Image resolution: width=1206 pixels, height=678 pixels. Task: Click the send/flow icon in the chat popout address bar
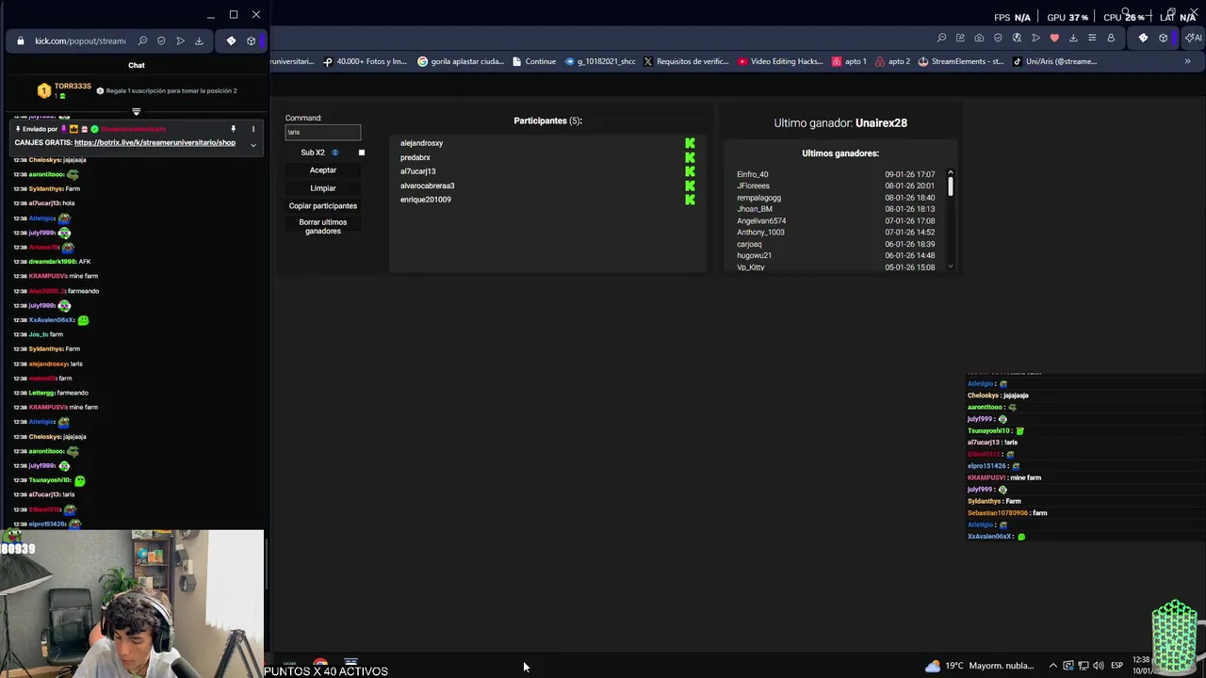tap(180, 40)
